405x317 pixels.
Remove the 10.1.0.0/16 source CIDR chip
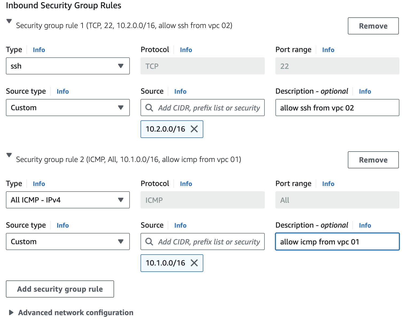(194, 263)
